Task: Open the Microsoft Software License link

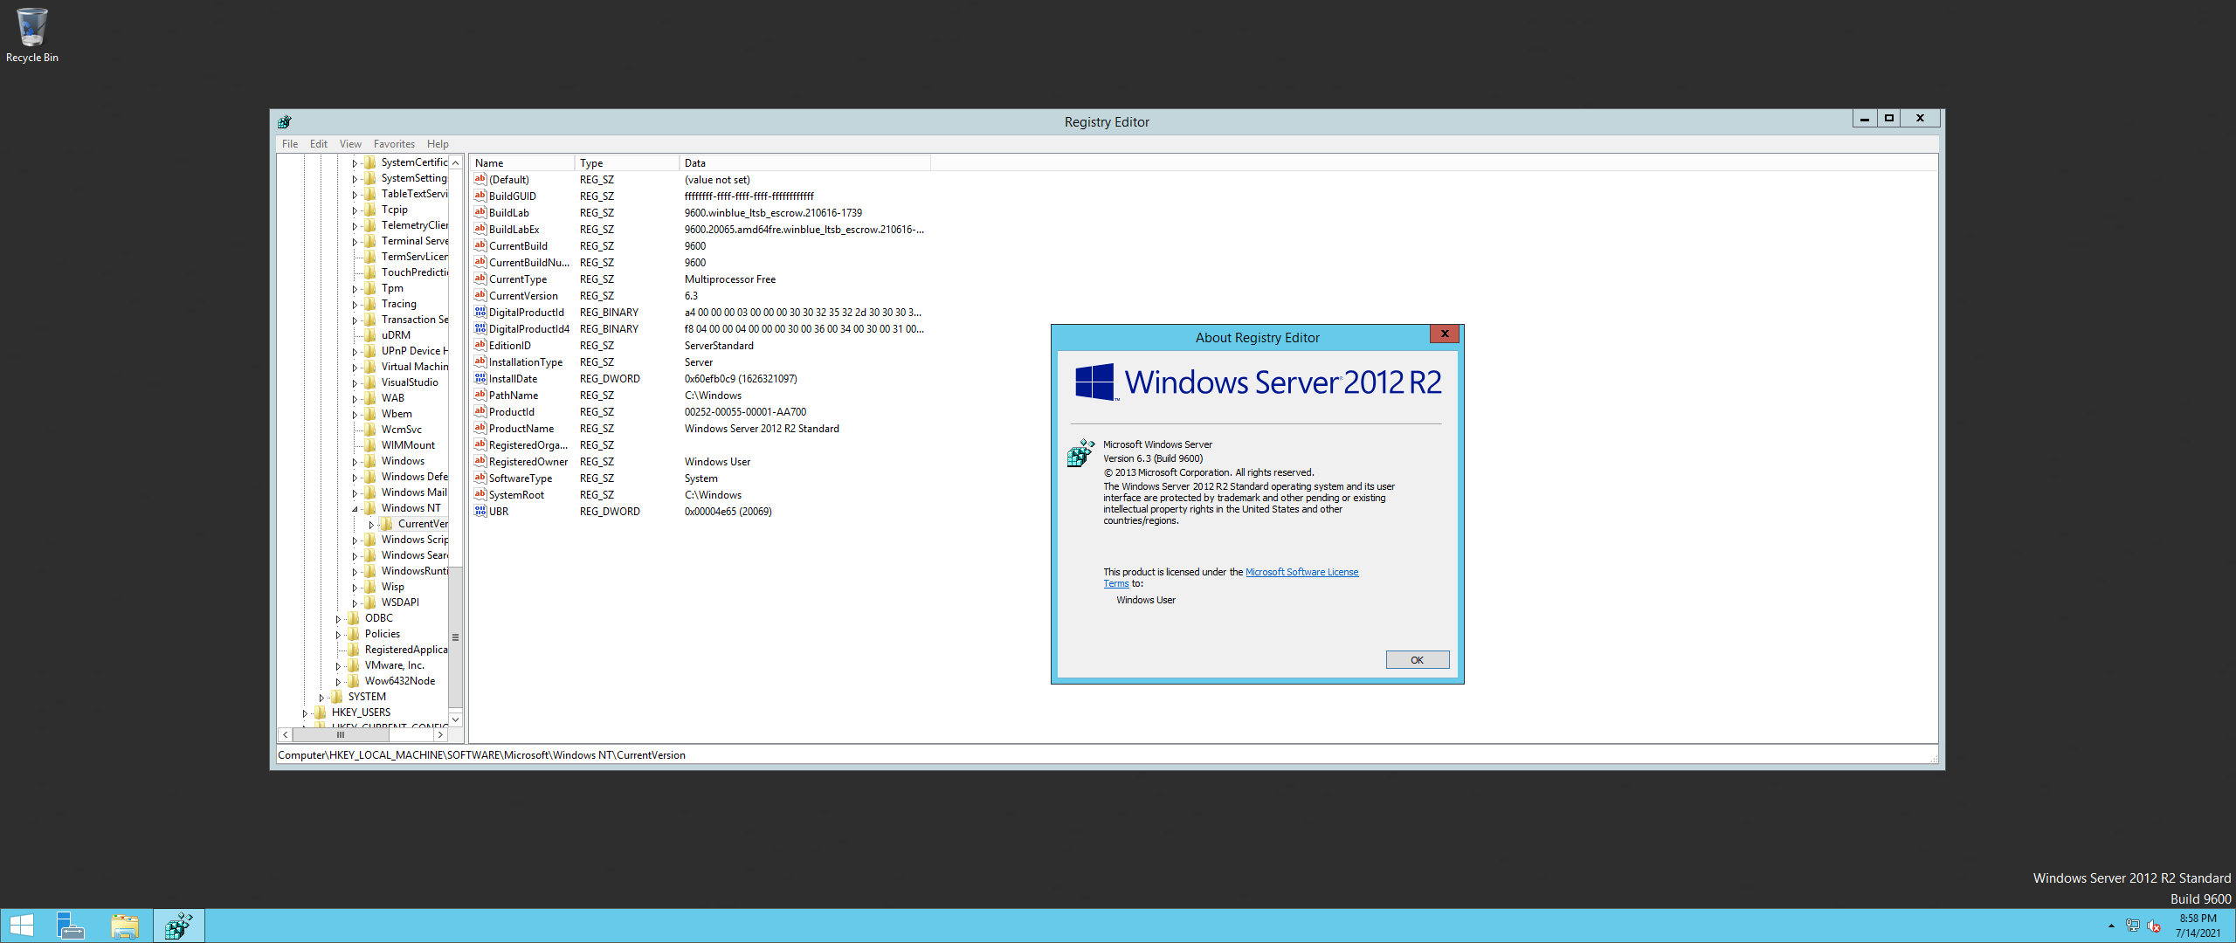Action: [x=1301, y=572]
